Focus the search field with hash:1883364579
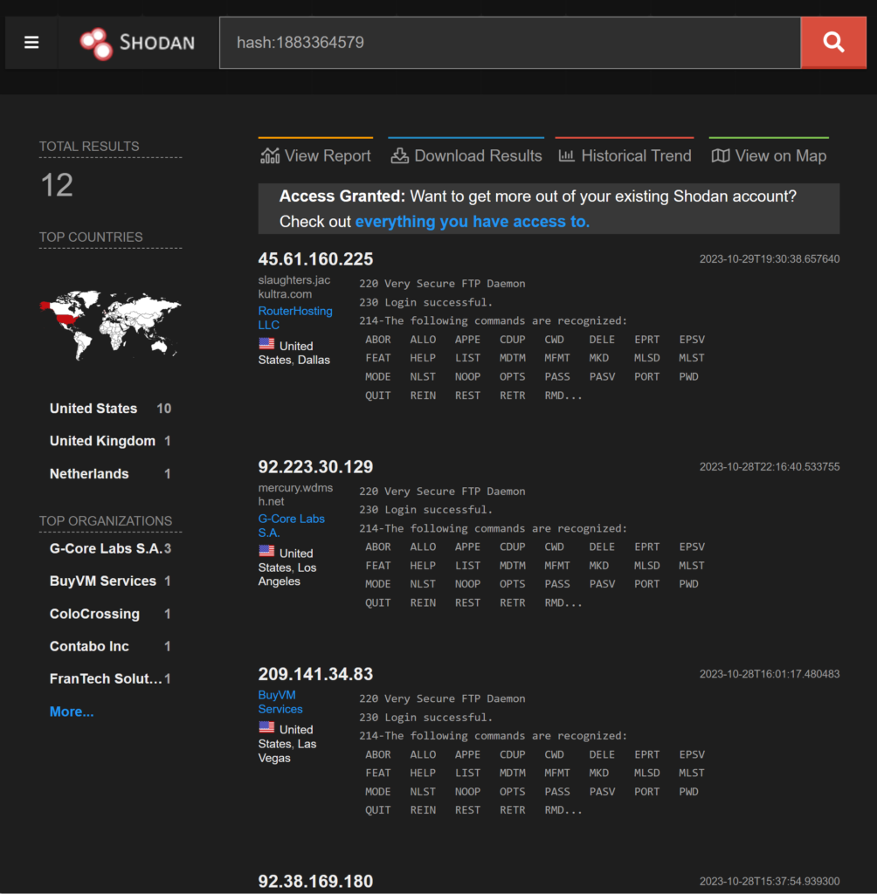The image size is (877, 894). pyautogui.click(x=510, y=43)
